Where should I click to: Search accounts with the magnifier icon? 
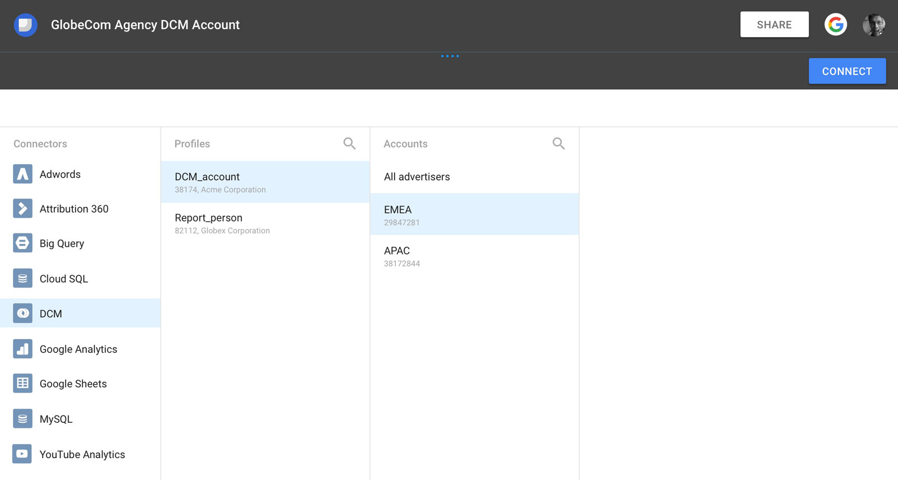(558, 144)
